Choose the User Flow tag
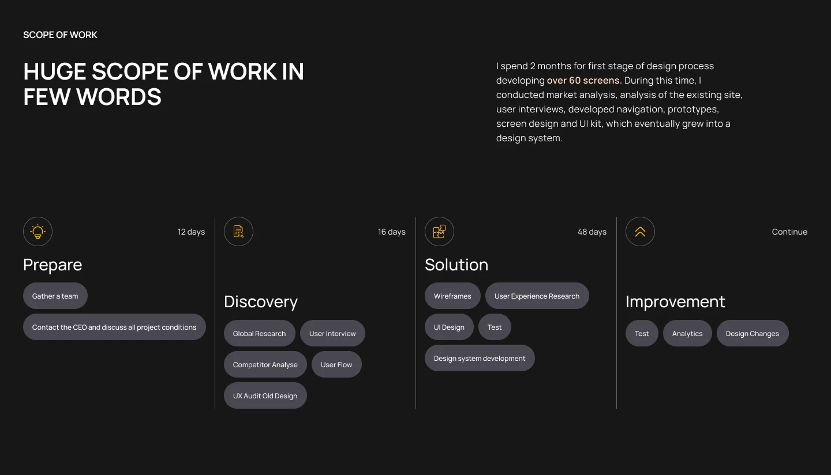The height and width of the screenshot is (475, 831). click(x=336, y=364)
